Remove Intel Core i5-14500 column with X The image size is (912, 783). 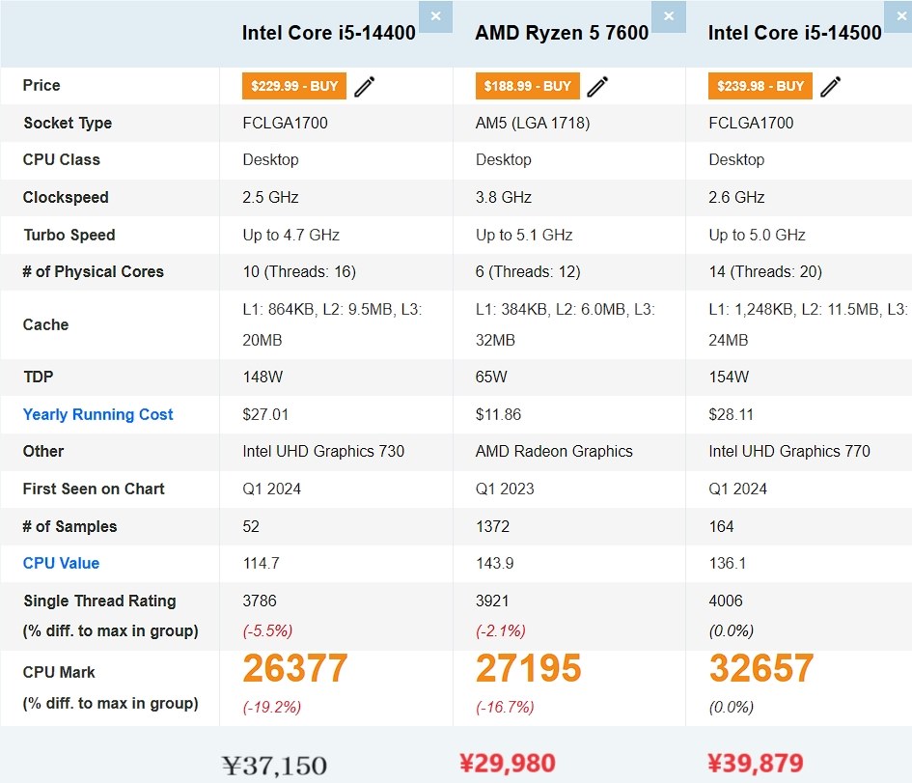click(899, 16)
